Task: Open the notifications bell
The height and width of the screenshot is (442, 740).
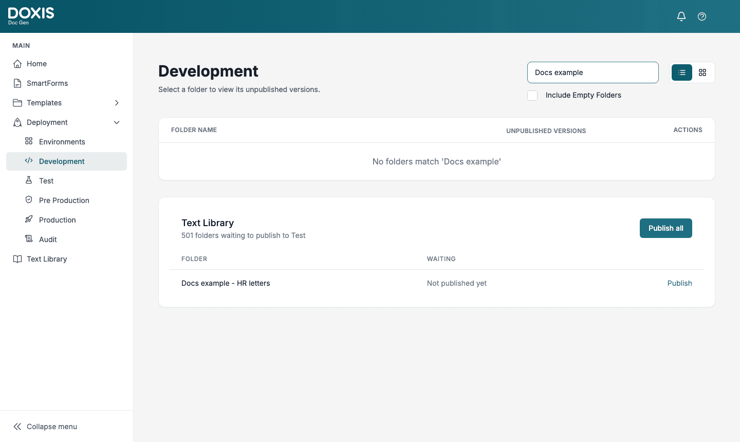Action: 681,16
